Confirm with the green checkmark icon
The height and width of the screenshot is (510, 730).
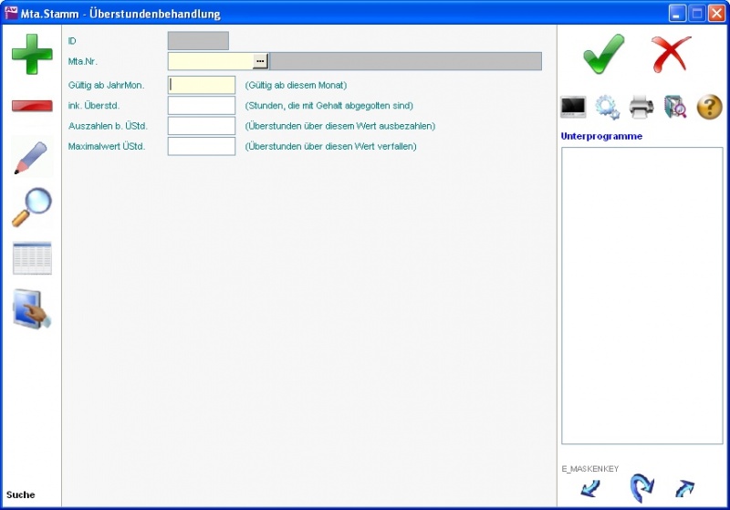click(603, 55)
